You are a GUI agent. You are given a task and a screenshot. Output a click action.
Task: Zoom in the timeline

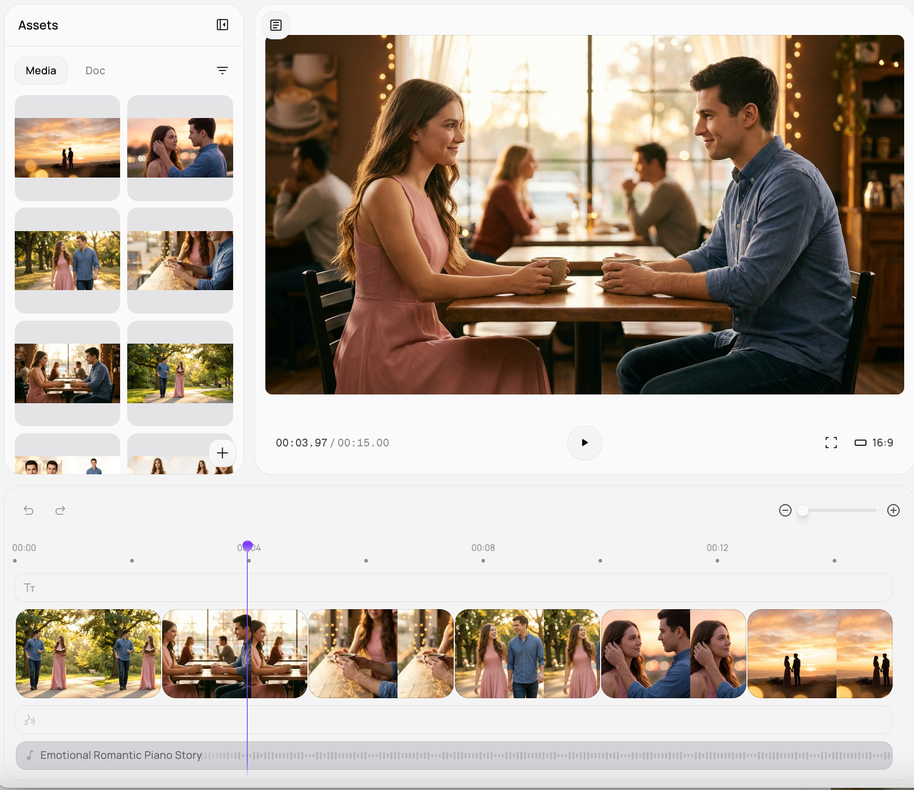click(893, 510)
